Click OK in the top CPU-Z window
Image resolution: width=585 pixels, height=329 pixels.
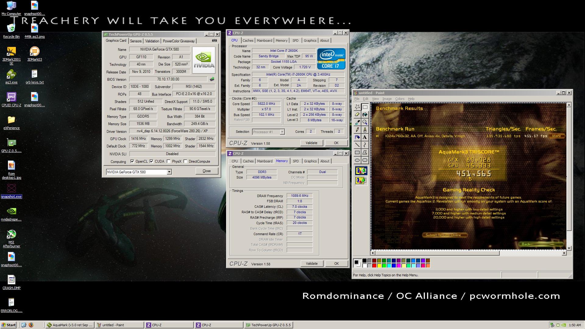336,143
